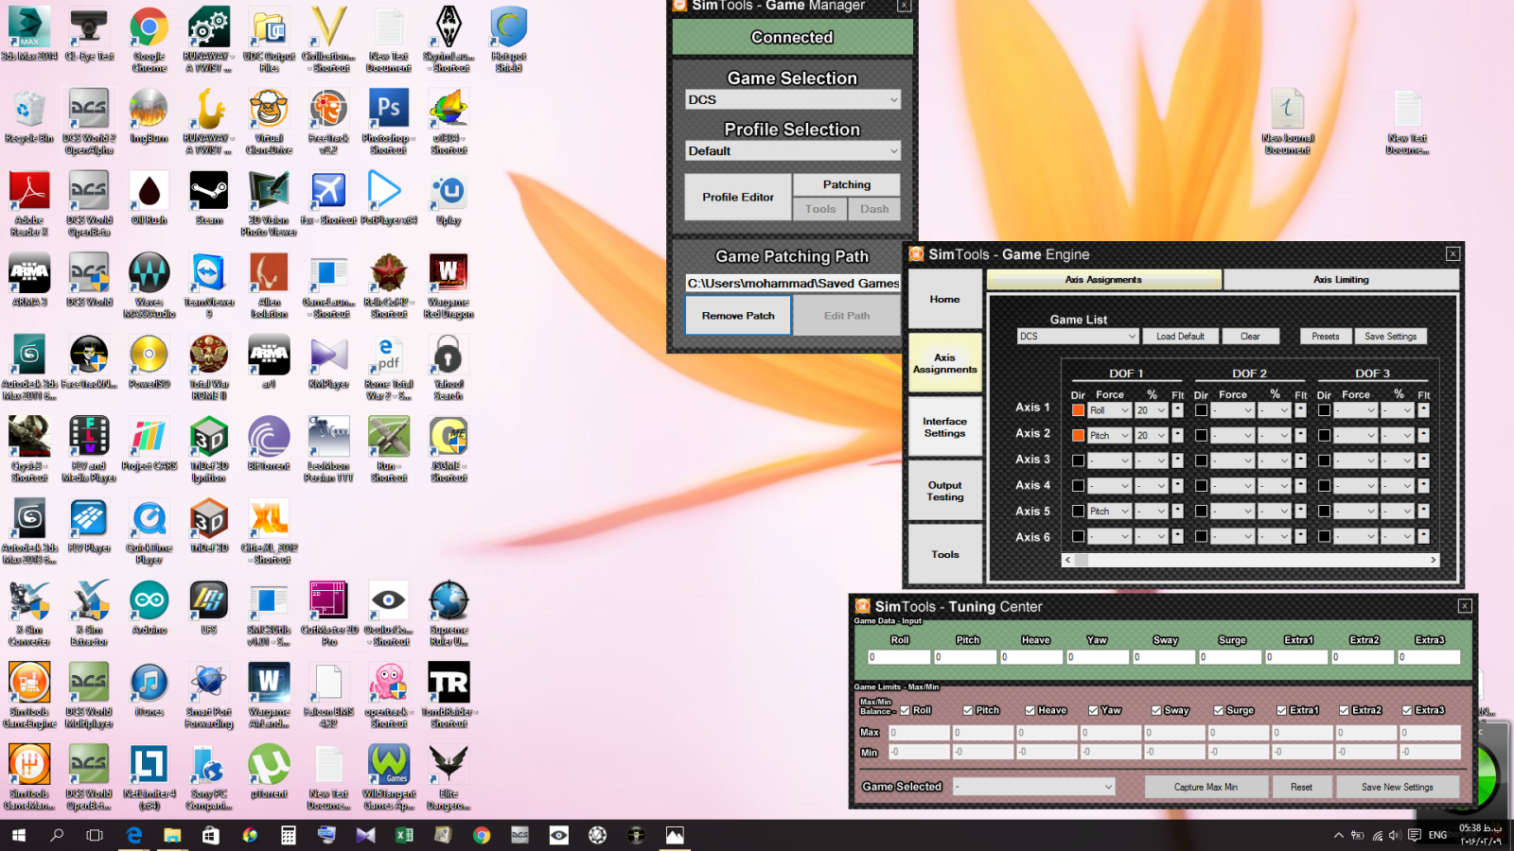1514x851 pixels.
Task: Open the Recycle Bin desktop icon
Action: [x=29, y=117]
